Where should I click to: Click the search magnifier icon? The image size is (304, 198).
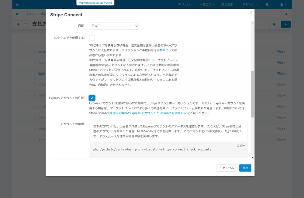click(x=286, y=14)
